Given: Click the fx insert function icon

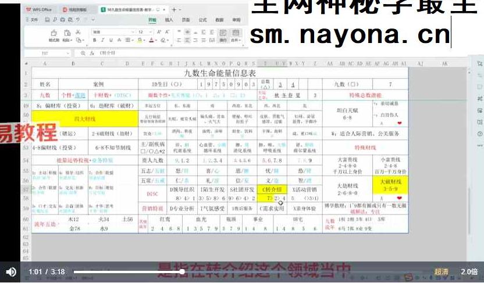Looking at the screenshot, I should pyautogui.click(x=92, y=53).
